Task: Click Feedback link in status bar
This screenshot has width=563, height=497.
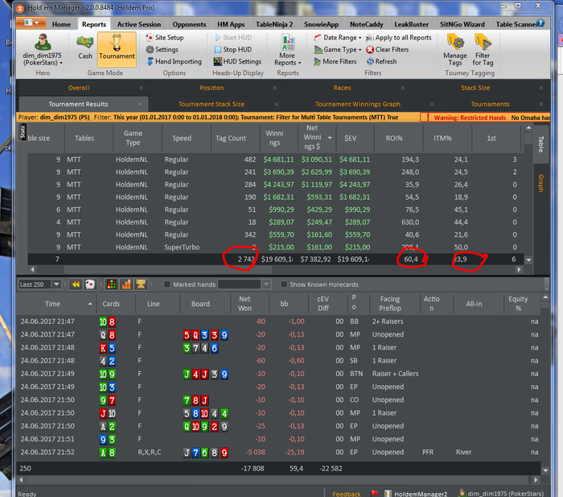Action: click(346, 494)
